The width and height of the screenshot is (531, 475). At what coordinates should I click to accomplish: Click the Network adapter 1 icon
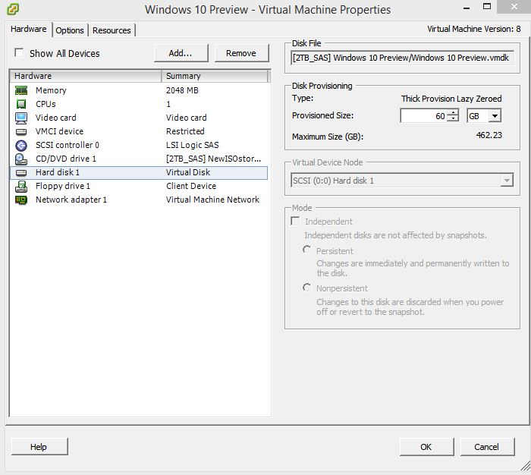(21, 200)
